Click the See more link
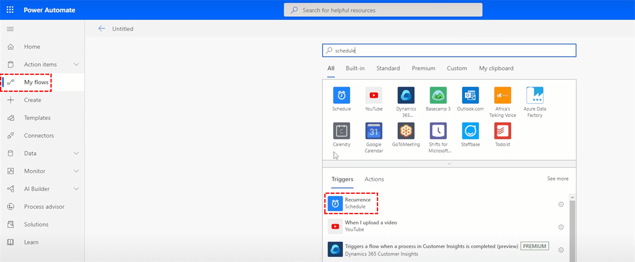635x262 pixels. pos(558,179)
